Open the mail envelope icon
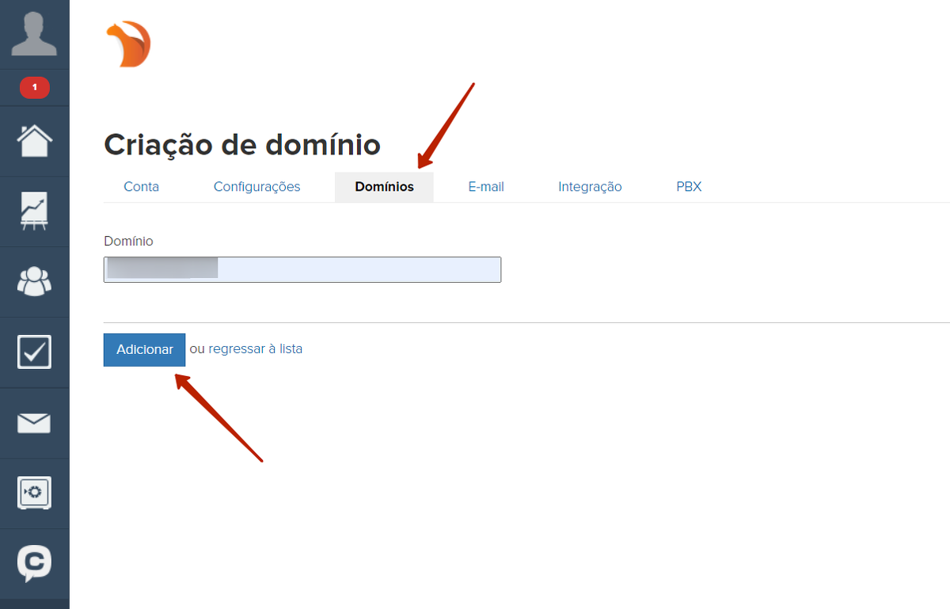 tap(34, 423)
